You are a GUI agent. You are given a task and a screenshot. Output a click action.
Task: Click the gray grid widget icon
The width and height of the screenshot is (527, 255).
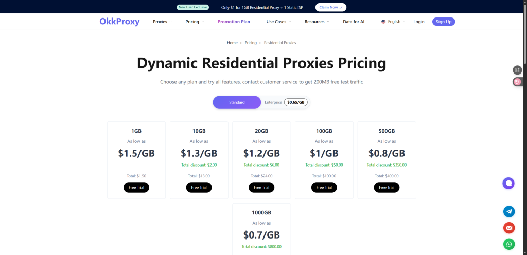[517, 70]
